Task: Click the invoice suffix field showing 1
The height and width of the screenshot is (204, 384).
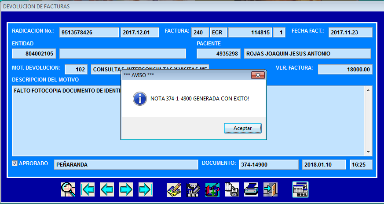Action: pos(279,32)
